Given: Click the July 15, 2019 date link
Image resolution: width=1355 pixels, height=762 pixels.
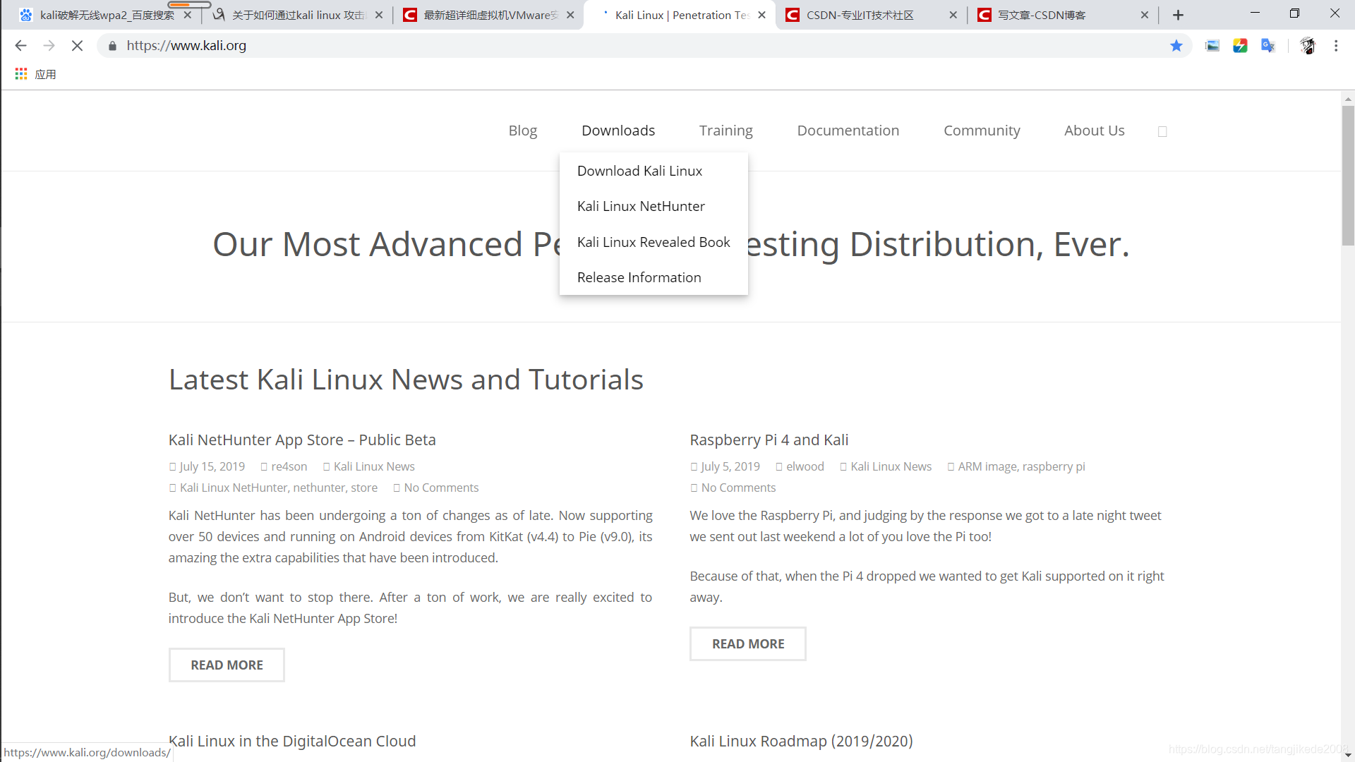Looking at the screenshot, I should coord(212,466).
